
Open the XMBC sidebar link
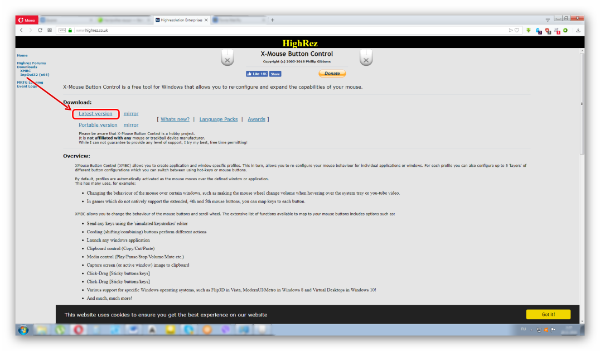coord(25,71)
